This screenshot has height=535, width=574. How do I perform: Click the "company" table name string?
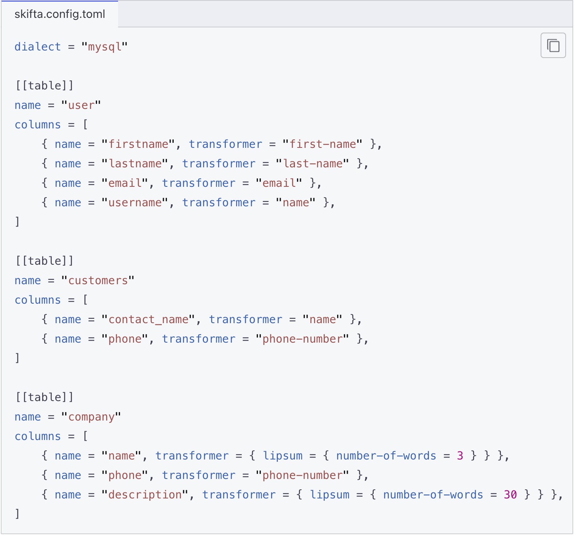[x=91, y=417]
